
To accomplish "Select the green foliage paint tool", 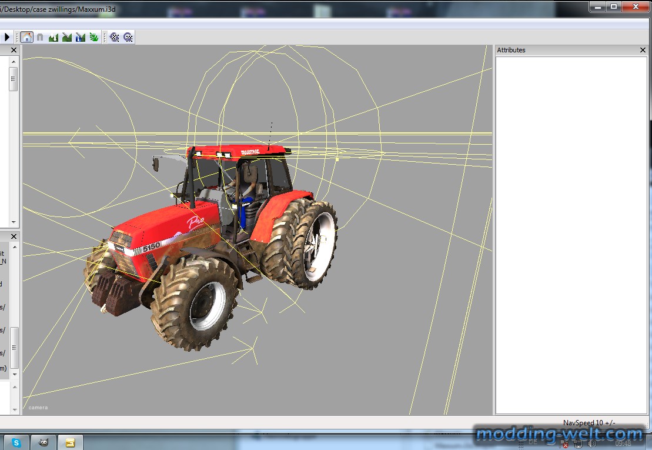I will pos(94,38).
